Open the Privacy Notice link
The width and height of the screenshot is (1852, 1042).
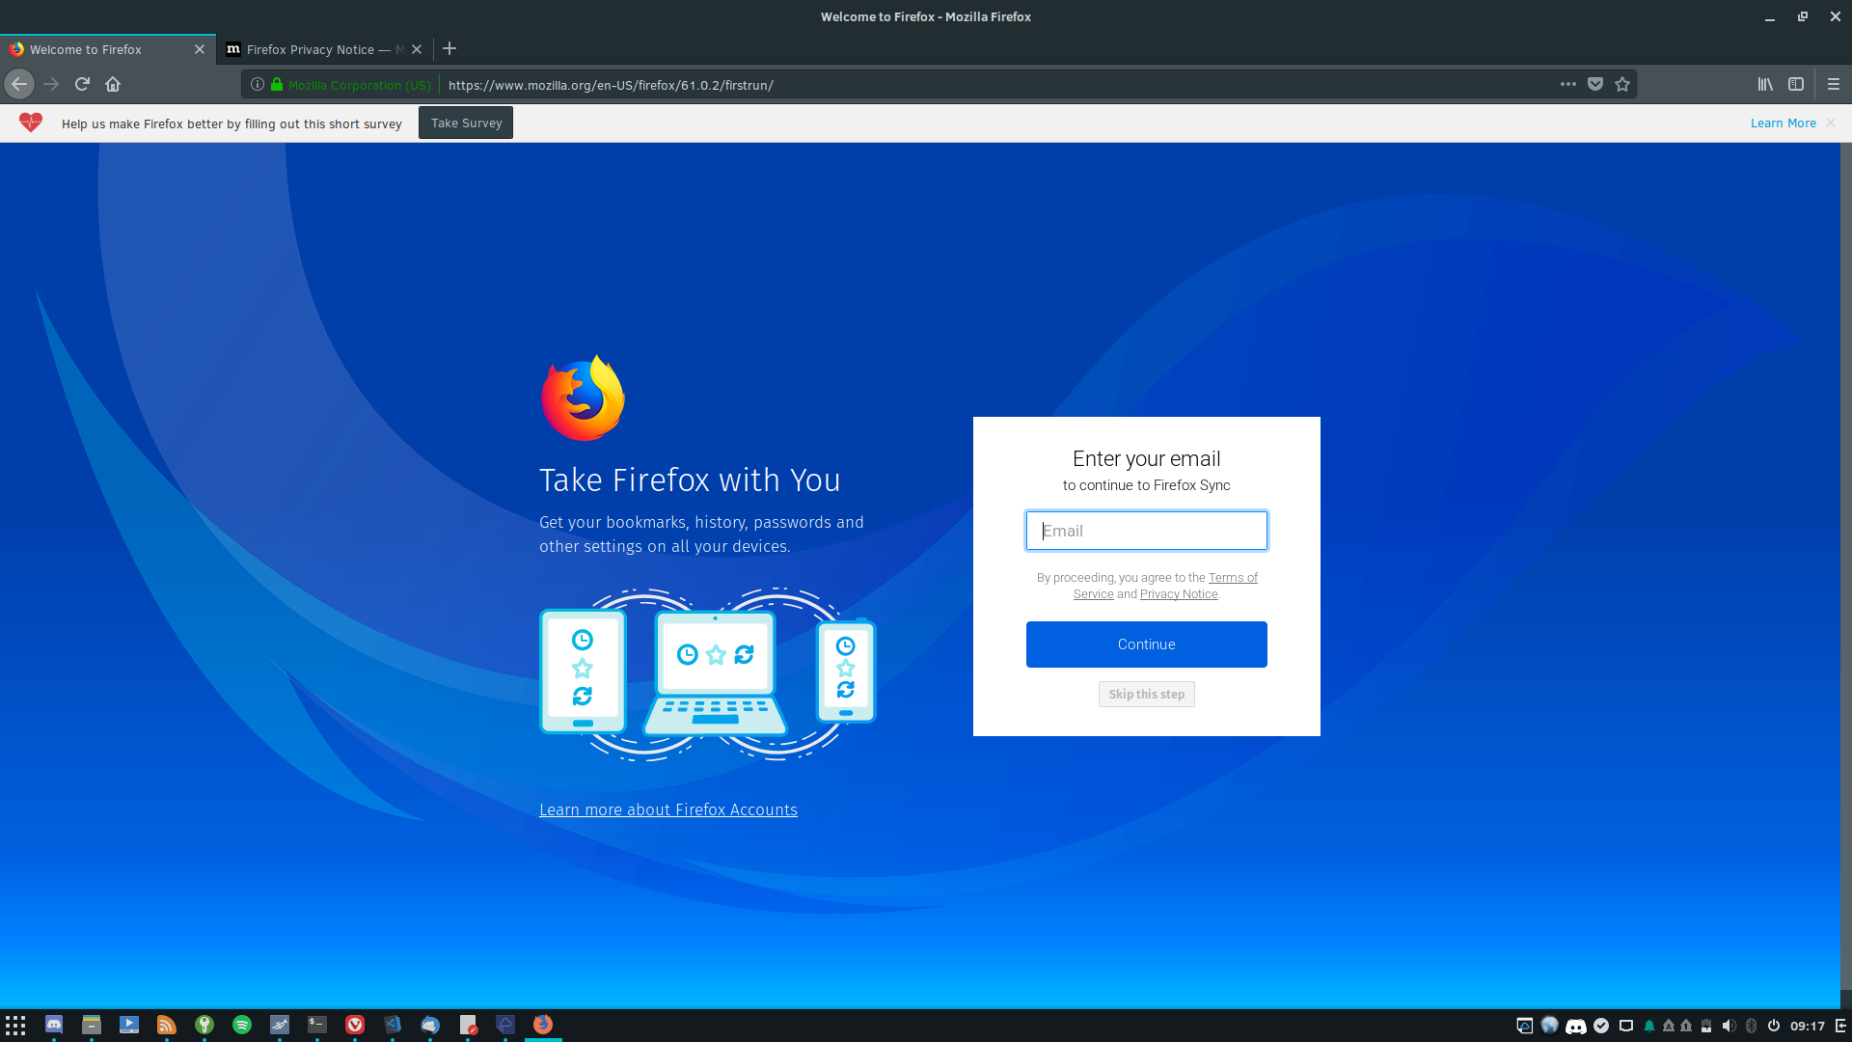1179,594
